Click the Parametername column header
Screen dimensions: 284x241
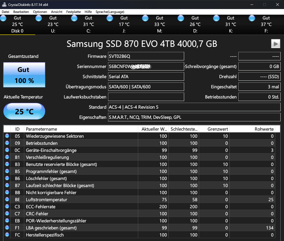[x=81, y=129]
